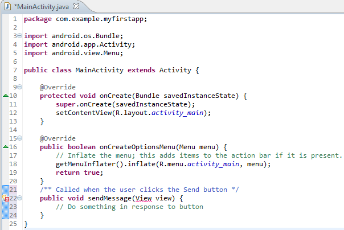Screen dimensions: 344x230
Task: Collapse the onCreate fold at line 9
Action: 20,87
